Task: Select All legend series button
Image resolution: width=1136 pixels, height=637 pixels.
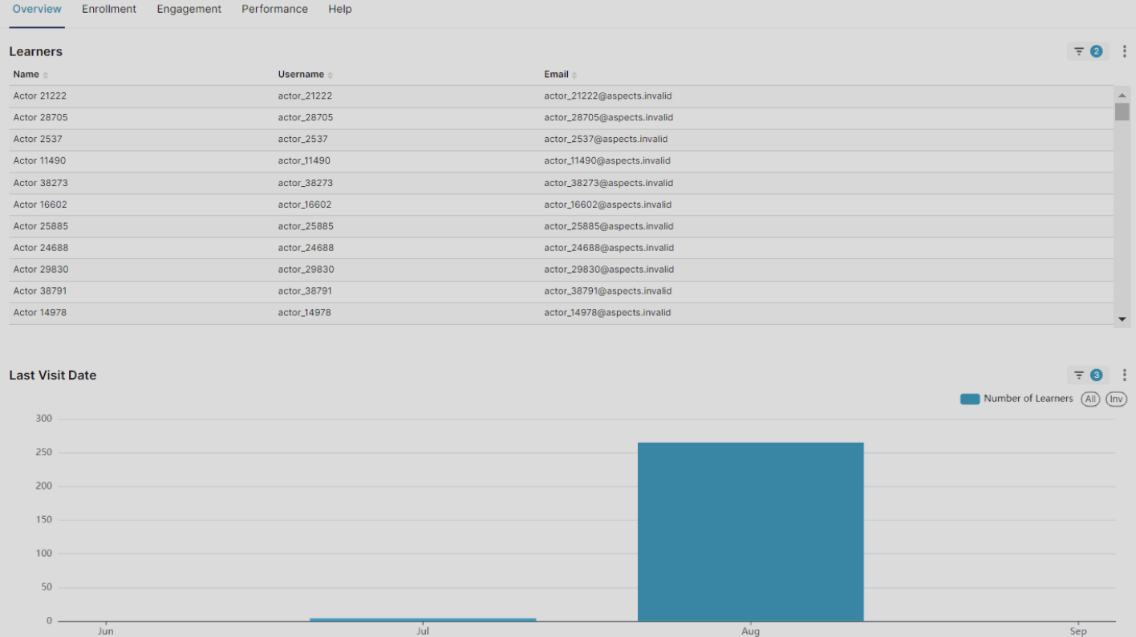Action: click(x=1090, y=399)
